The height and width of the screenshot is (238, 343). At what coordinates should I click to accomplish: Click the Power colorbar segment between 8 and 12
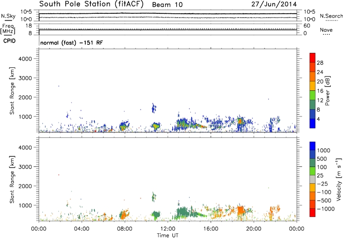pos(313,105)
